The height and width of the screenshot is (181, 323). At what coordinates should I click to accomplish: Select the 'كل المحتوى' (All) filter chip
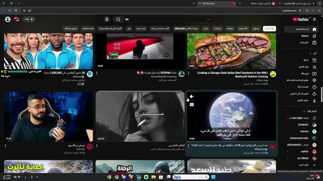[270, 29]
